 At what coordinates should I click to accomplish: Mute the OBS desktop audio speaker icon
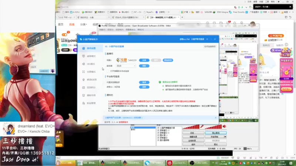(225, 127)
